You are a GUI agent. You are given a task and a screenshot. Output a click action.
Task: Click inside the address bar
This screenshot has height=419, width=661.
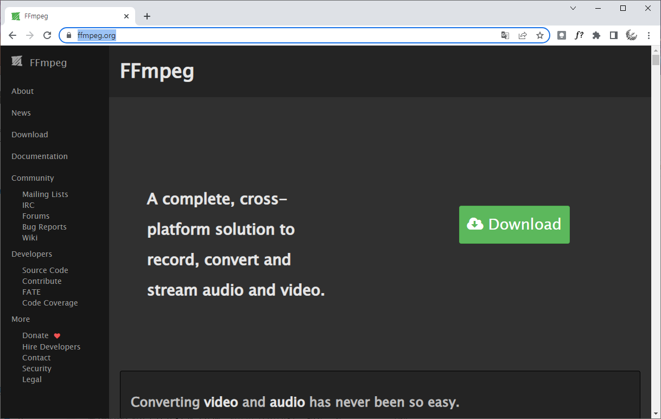(x=217, y=35)
